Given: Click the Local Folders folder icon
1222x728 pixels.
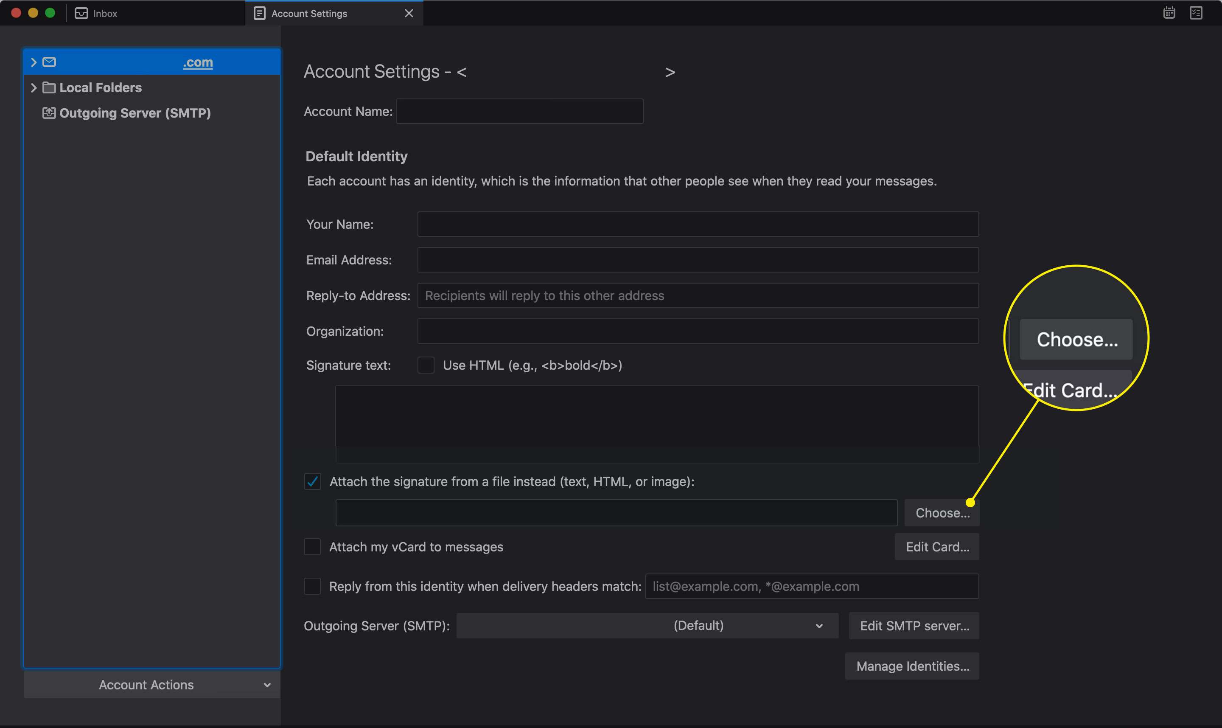Looking at the screenshot, I should (49, 87).
